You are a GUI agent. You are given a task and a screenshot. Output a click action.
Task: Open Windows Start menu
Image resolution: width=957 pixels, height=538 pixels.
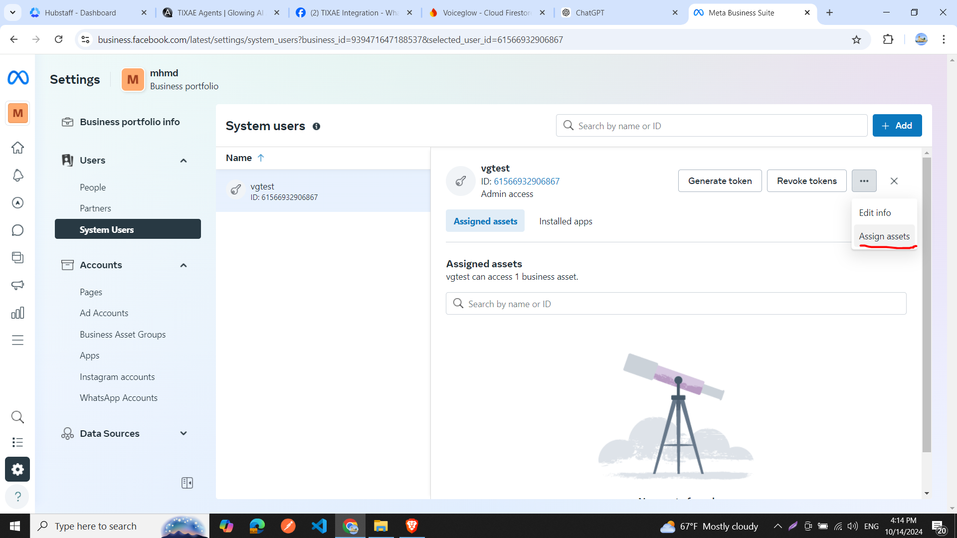click(14, 526)
